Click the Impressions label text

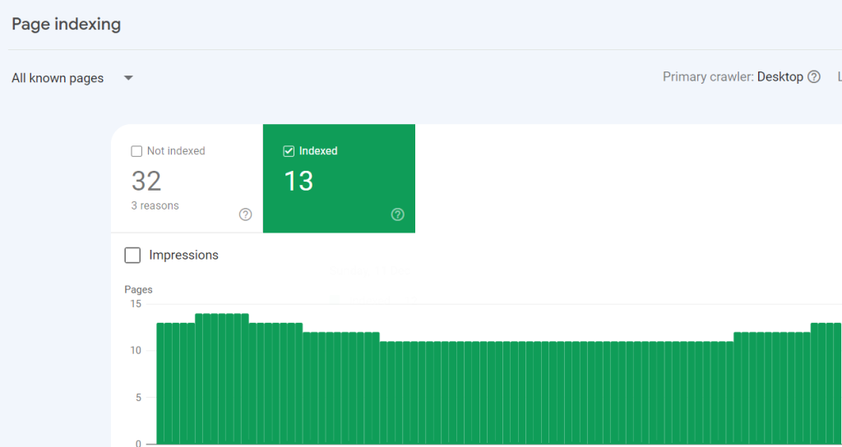click(x=183, y=256)
